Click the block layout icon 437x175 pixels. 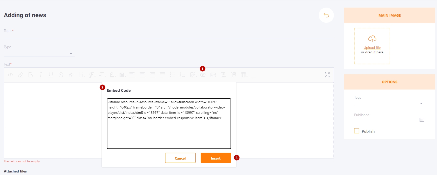pos(233,75)
